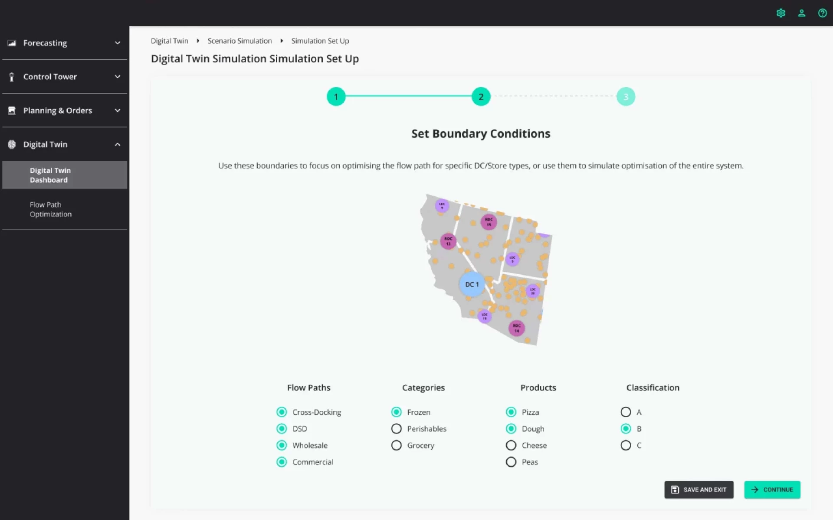
Task: Go to Scenario Simulation breadcrumb link
Action: click(239, 41)
